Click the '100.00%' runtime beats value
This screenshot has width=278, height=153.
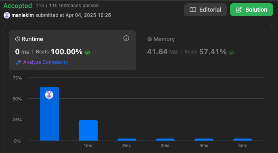pos(67,52)
